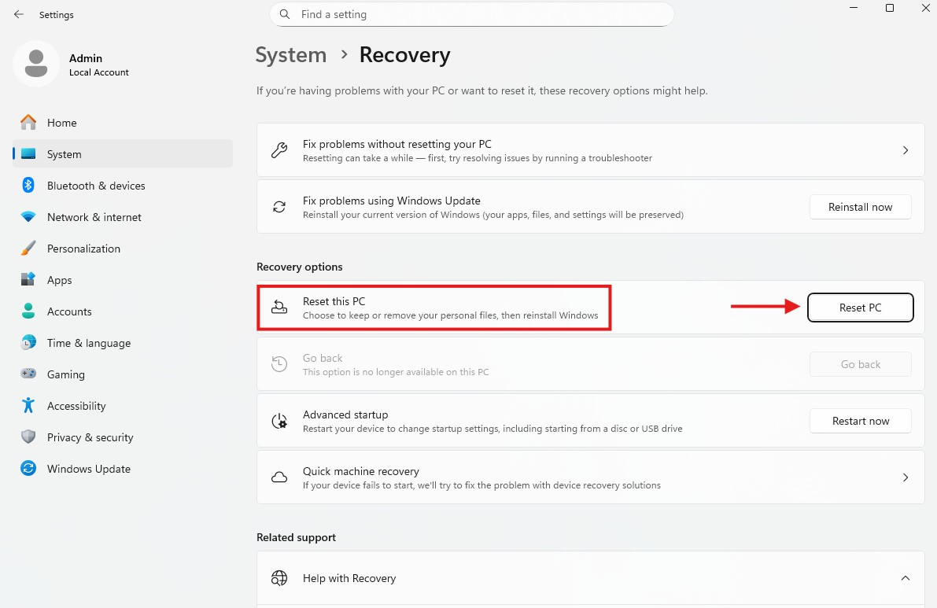
Task: Click Restart now for Advanced startup
Action: (x=860, y=421)
